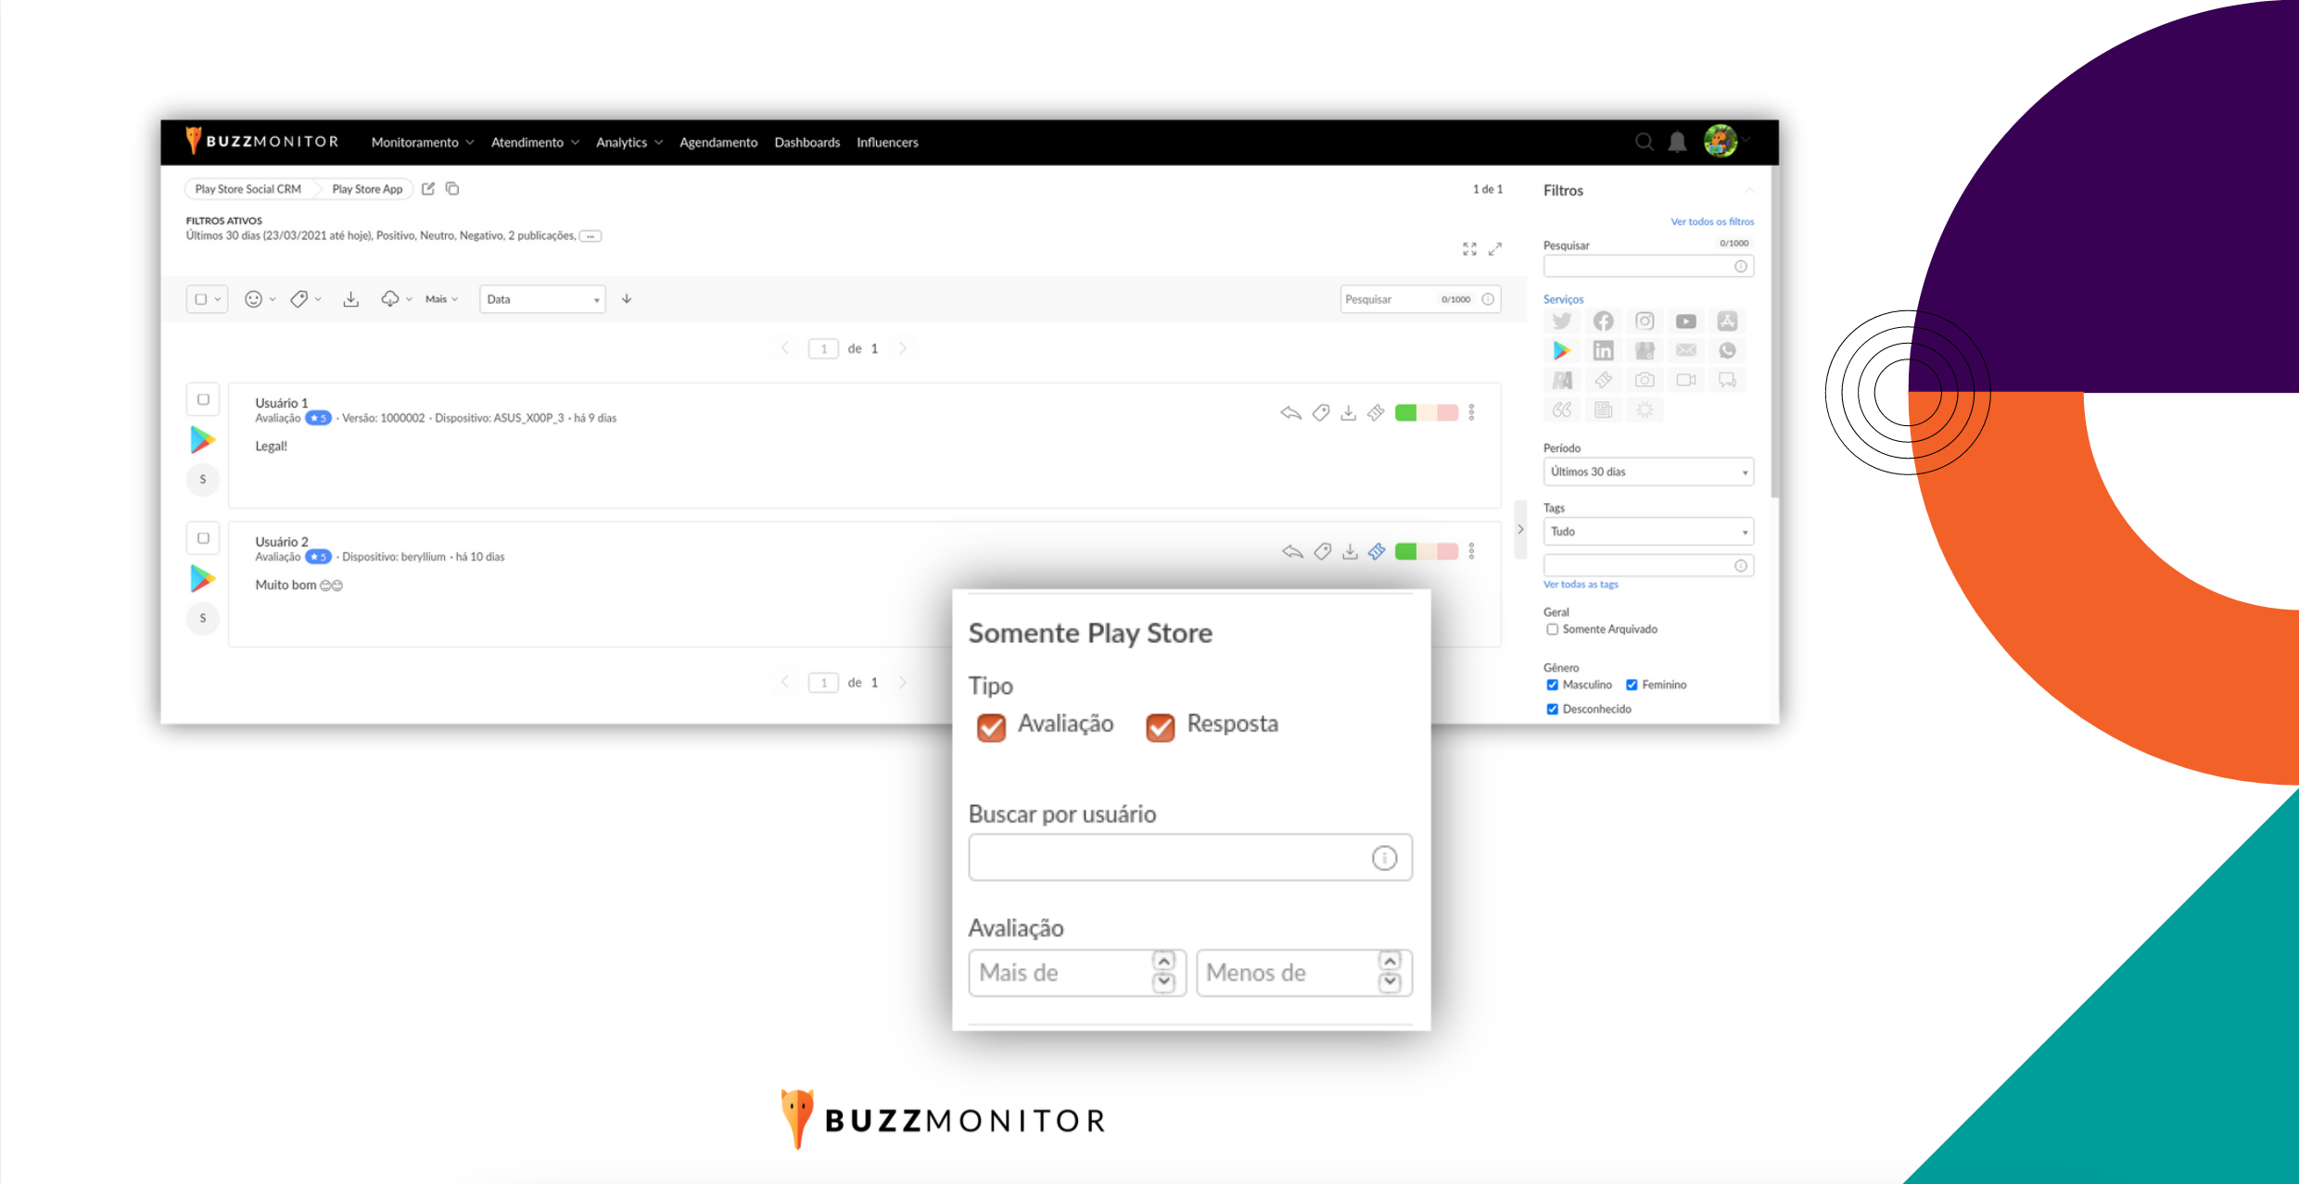Click the reply arrow on Usuário 1 review
The width and height of the screenshot is (2299, 1184).
1290,413
